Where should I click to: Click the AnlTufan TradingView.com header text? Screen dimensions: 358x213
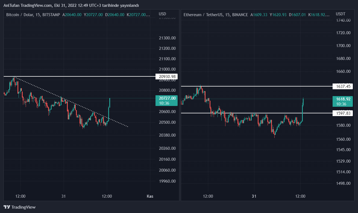(x=71, y=5)
